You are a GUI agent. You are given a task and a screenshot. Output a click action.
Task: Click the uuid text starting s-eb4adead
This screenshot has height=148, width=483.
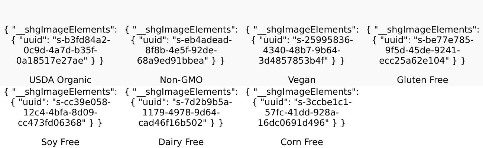point(181,50)
